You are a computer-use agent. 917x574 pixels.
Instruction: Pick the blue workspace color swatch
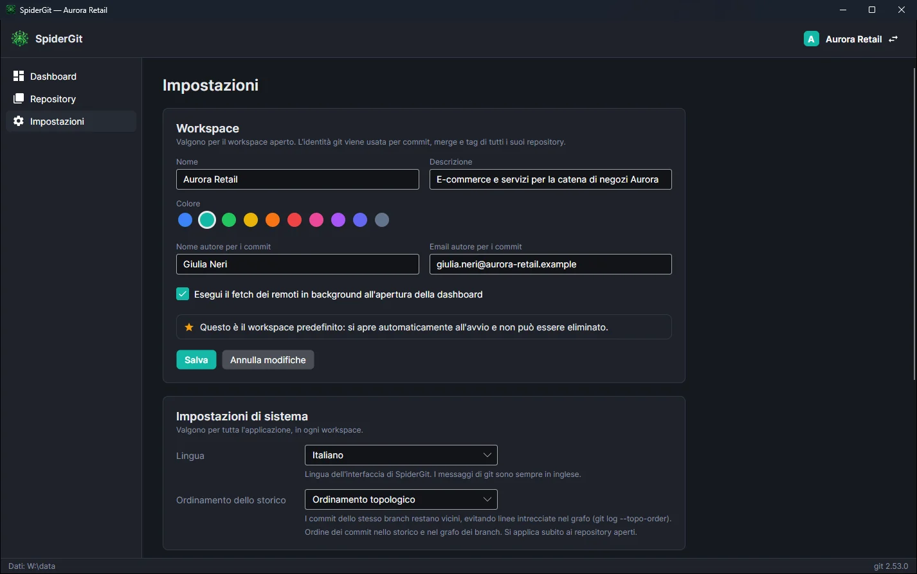coord(185,220)
